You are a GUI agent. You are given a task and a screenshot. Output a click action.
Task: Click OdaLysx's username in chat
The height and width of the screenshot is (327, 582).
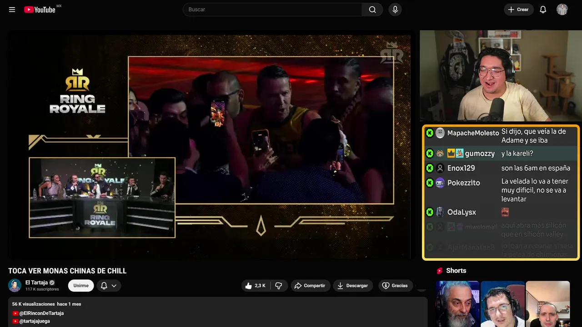[462, 213]
